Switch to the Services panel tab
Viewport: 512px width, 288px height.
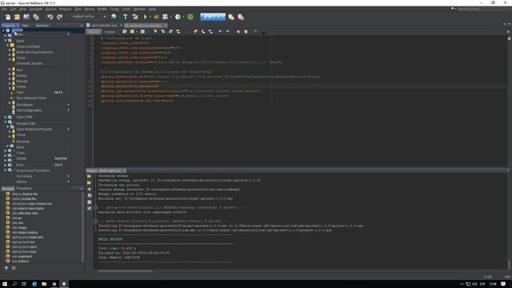tap(42, 26)
